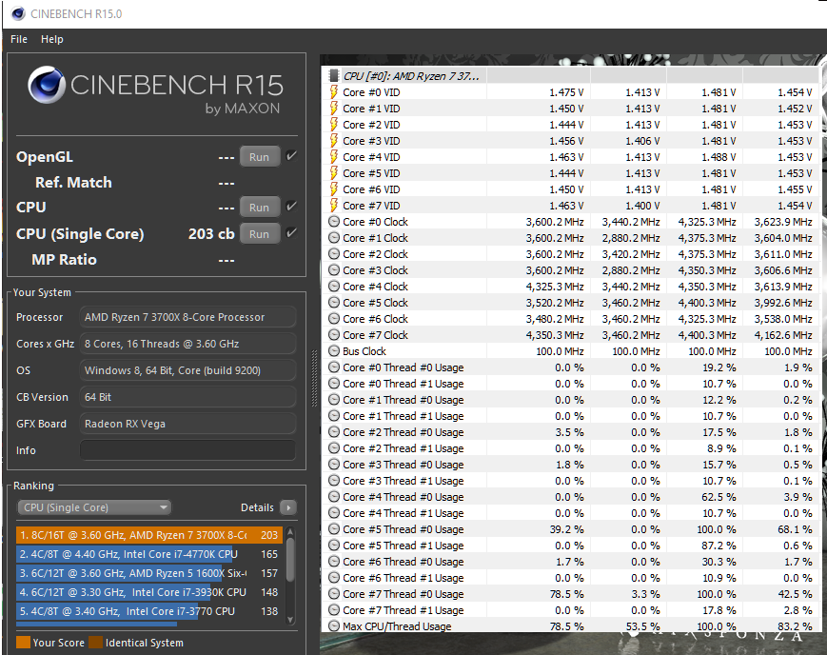Click the clock icon beside Core #6 Clock
Image resolution: width=827 pixels, height=655 pixels.
(x=334, y=319)
